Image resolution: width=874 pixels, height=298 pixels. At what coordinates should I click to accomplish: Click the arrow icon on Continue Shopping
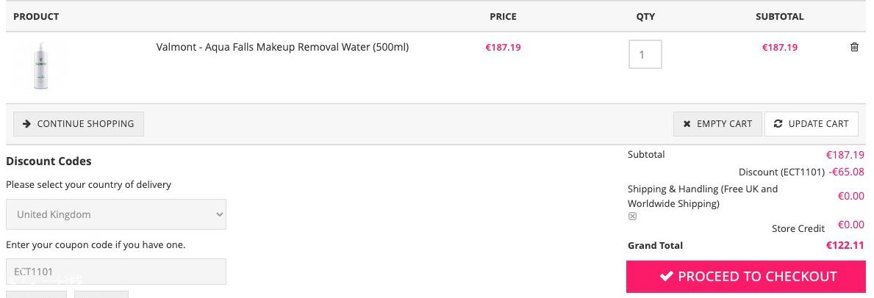(x=26, y=123)
